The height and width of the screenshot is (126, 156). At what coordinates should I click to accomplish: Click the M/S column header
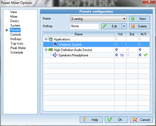[144, 34]
